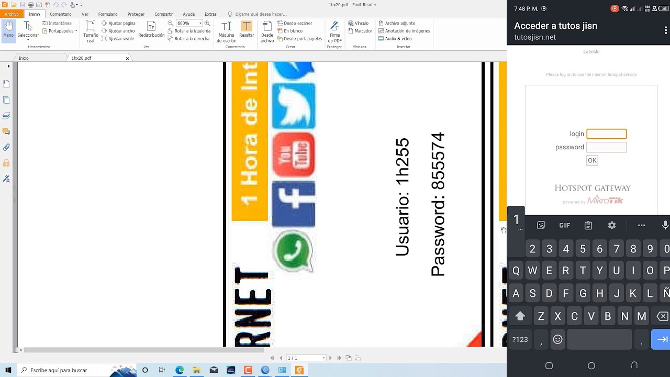Click the Latviski language link

[591, 52]
